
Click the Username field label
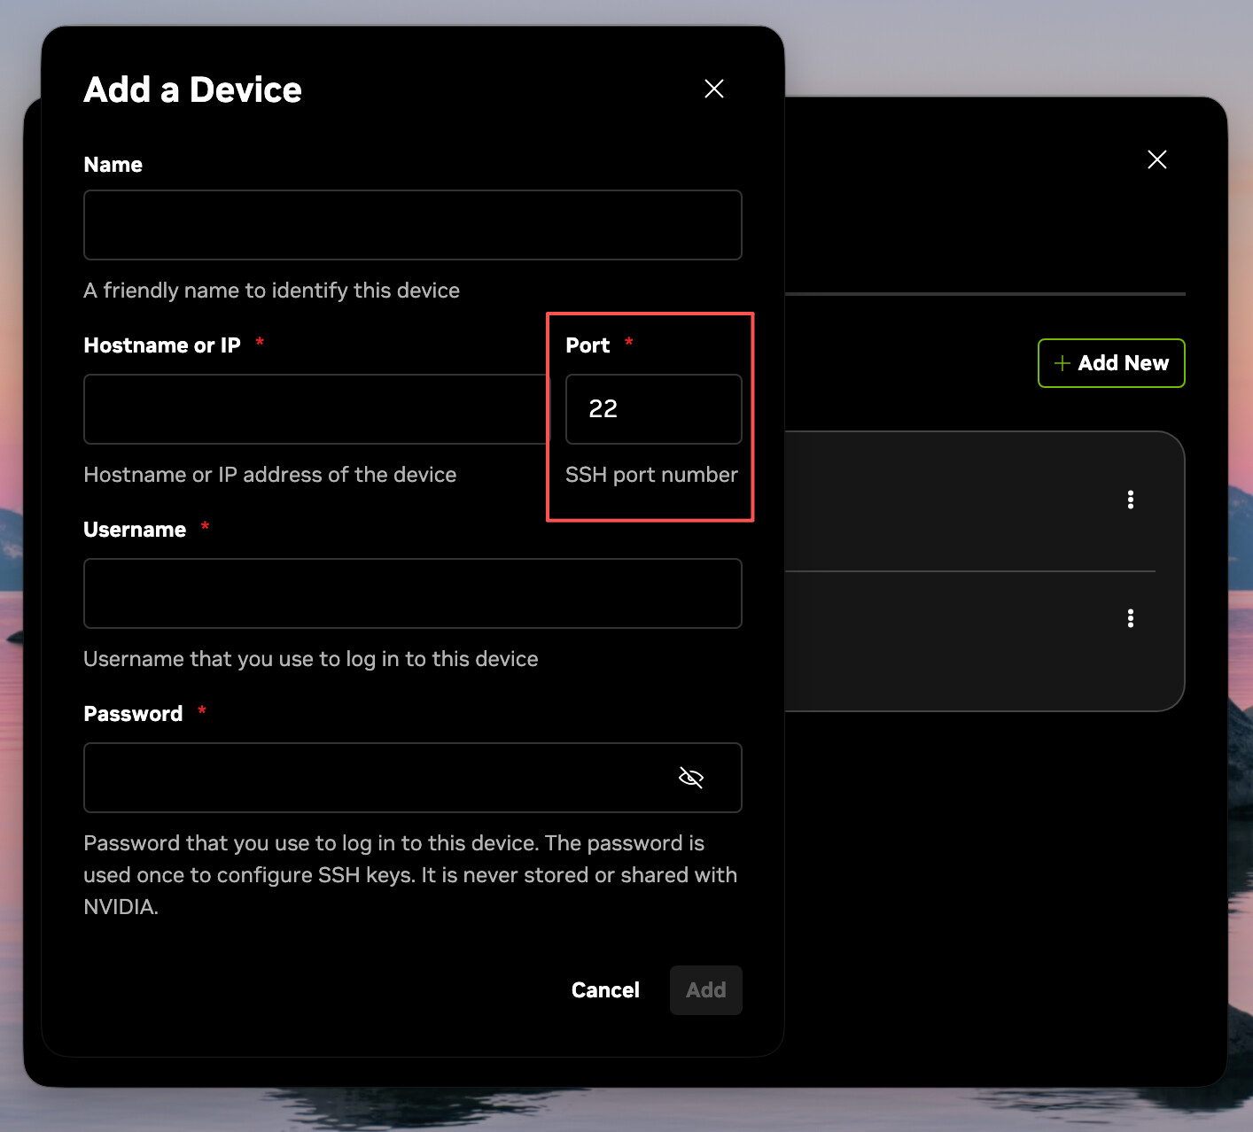click(135, 530)
